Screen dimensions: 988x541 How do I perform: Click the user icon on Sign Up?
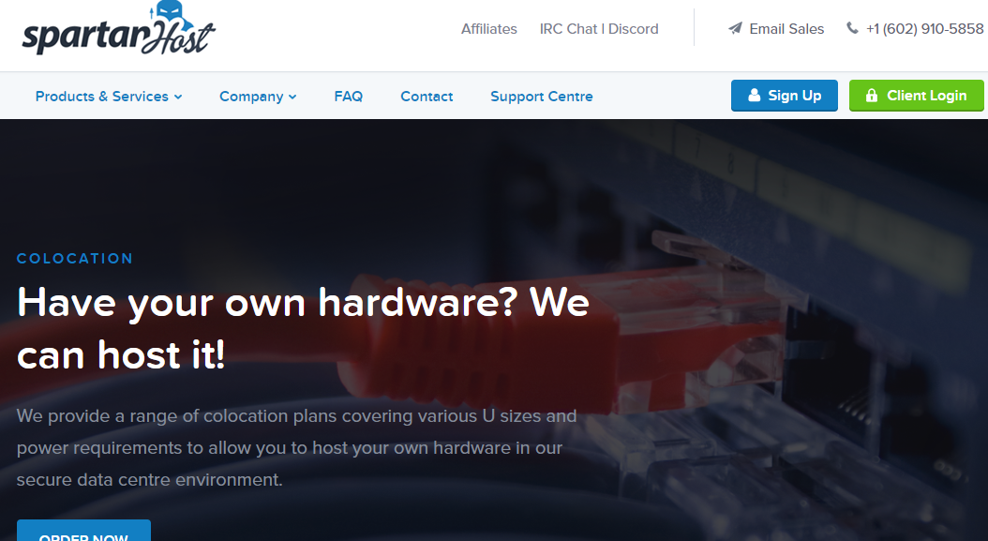pyautogui.click(x=754, y=96)
